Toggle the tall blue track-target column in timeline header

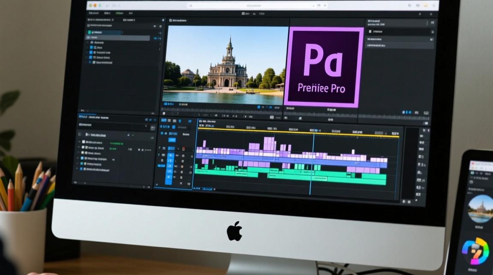pyautogui.click(x=169, y=169)
